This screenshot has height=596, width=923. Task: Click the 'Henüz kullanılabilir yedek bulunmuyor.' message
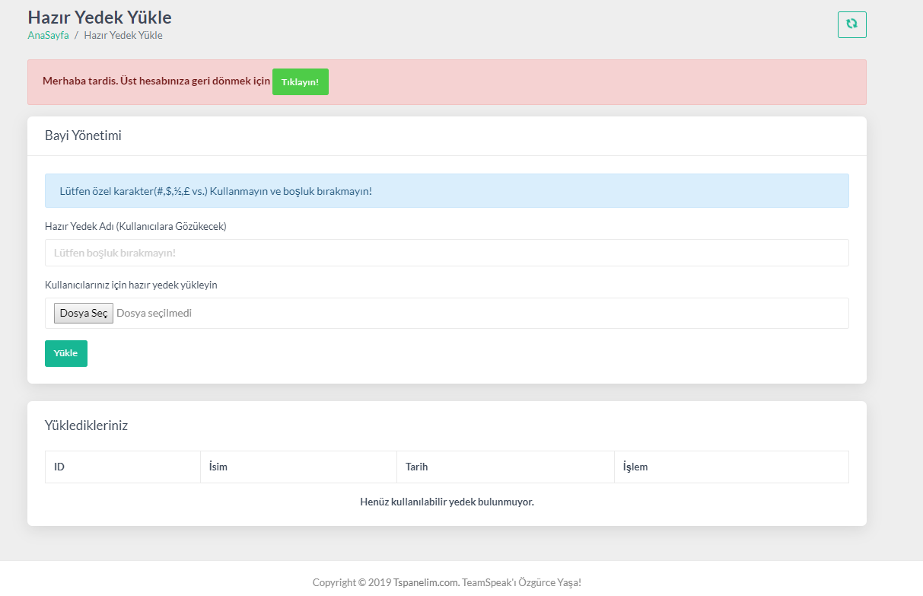coord(447,502)
